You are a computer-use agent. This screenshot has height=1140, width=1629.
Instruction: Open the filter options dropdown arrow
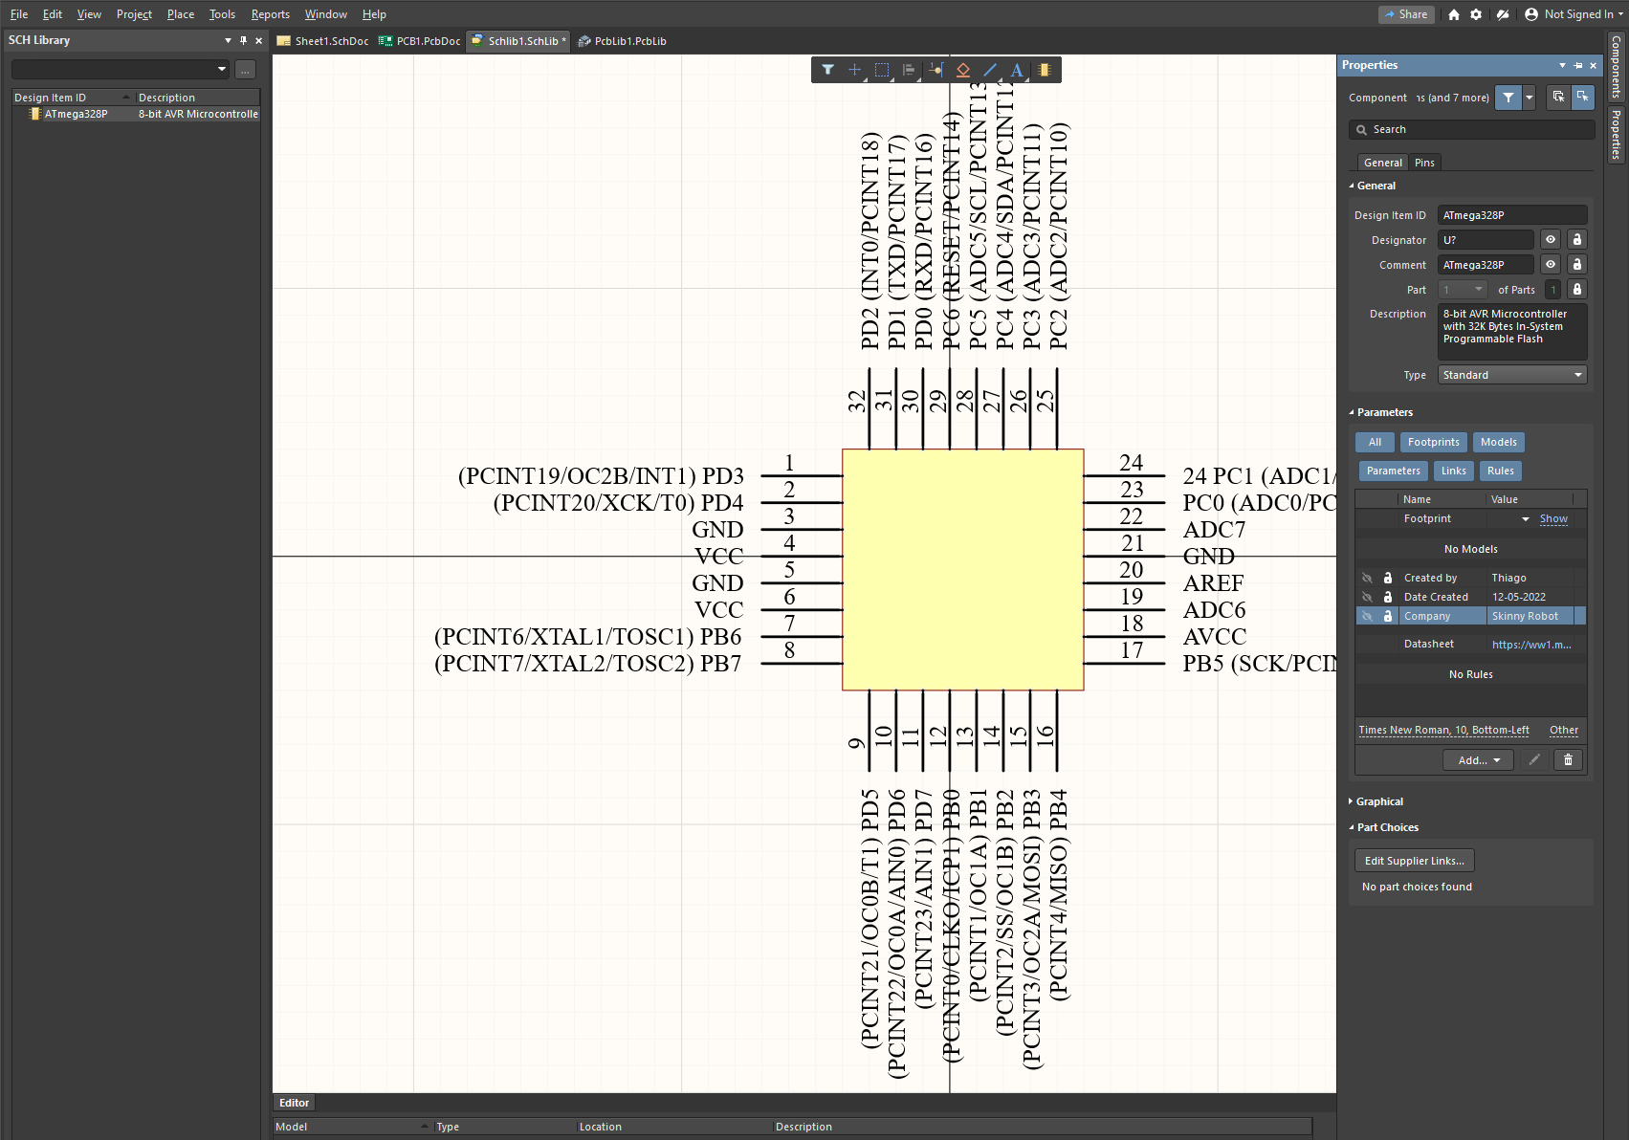click(x=1530, y=98)
